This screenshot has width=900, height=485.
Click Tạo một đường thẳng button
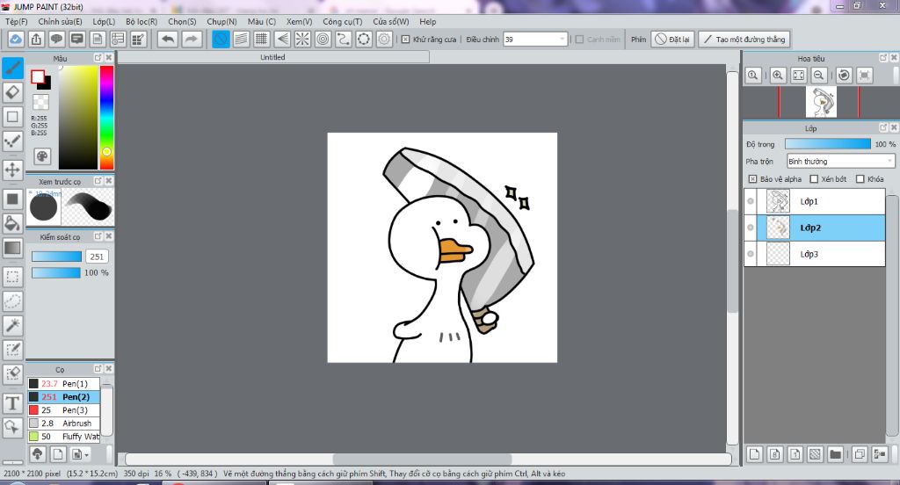[x=744, y=39]
